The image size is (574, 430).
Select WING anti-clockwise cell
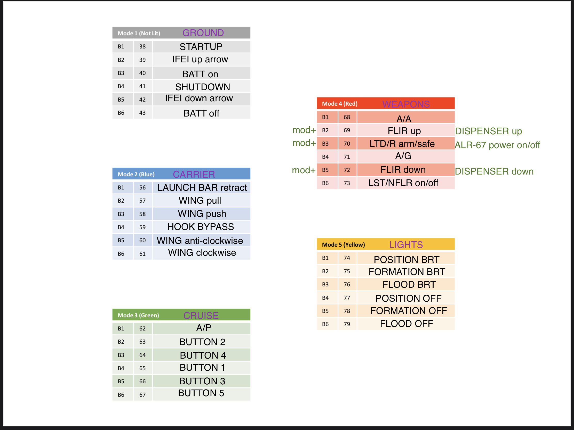coord(201,240)
